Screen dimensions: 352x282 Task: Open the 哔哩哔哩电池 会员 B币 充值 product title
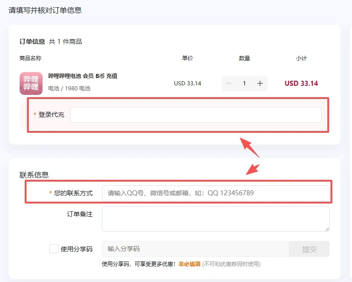[x=83, y=76]
